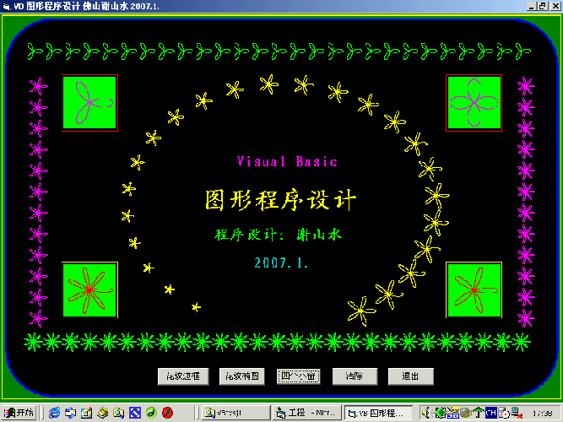Click the VB form icon in title bar
Image resolution: width=563 pixels, height=422 pixels.
tap(7, 6)
